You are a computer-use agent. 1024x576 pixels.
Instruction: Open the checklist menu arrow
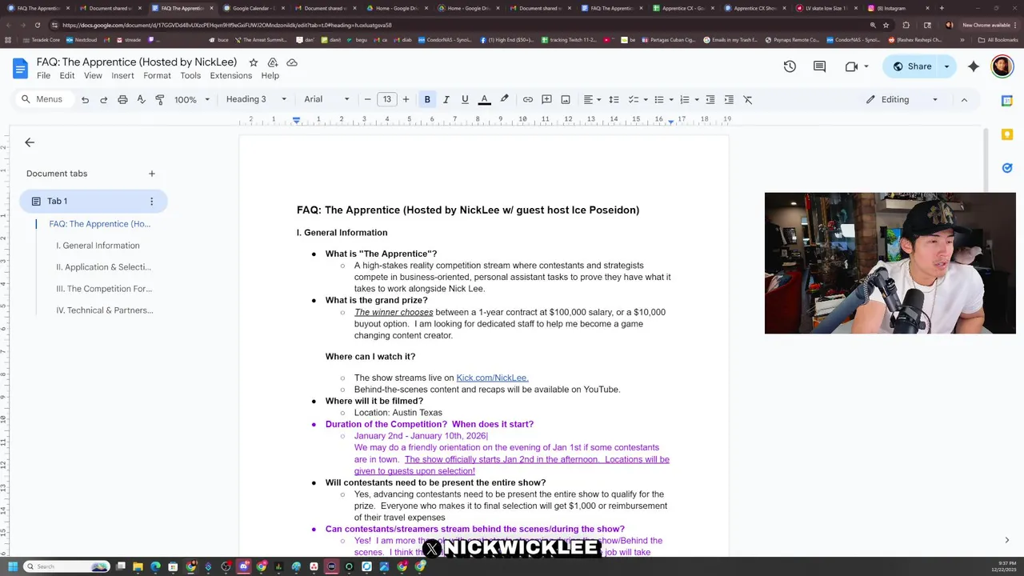(646, 99)
